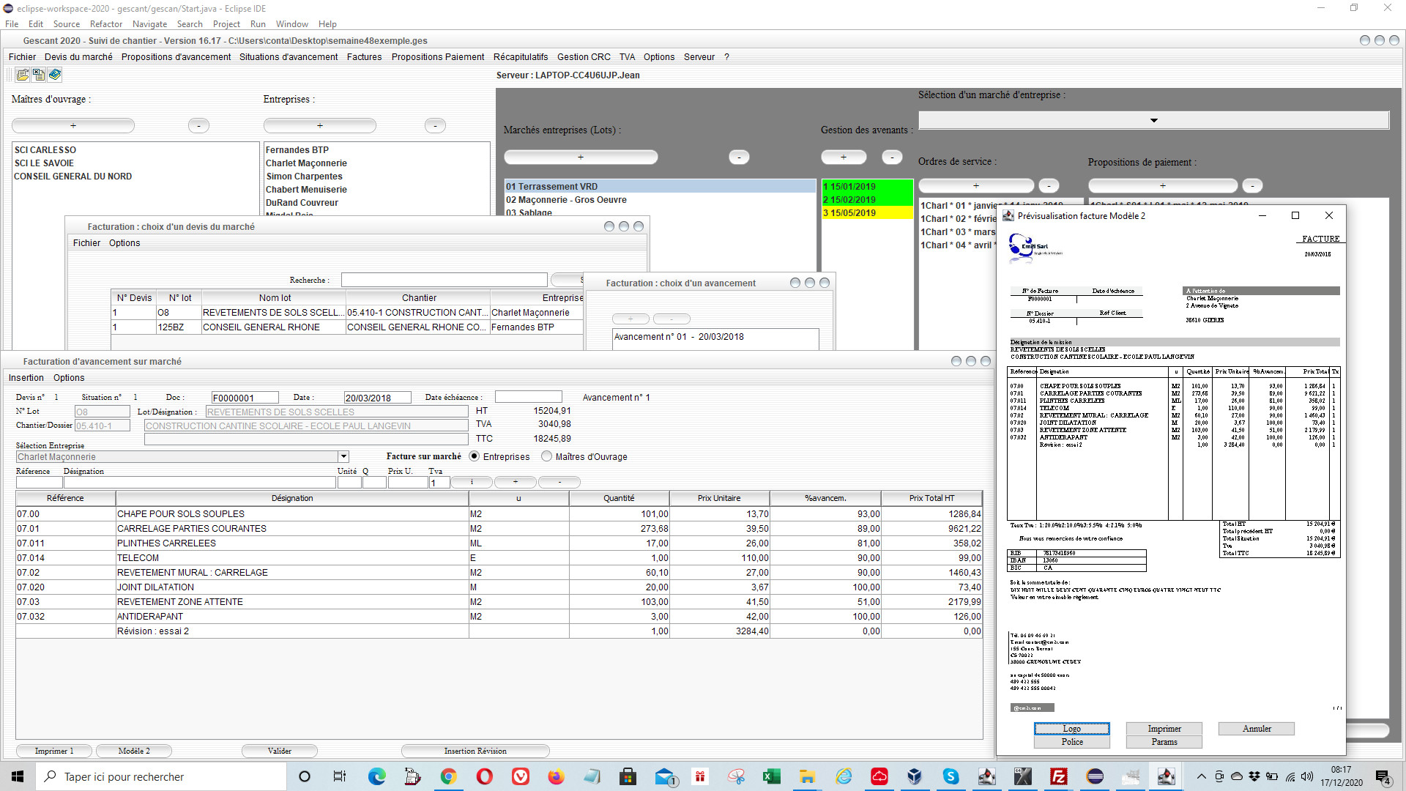Open the Factures menu

coord(364,56)
